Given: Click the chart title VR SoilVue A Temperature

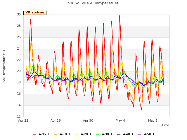Looking at the screenshot, I should (93, 3).
